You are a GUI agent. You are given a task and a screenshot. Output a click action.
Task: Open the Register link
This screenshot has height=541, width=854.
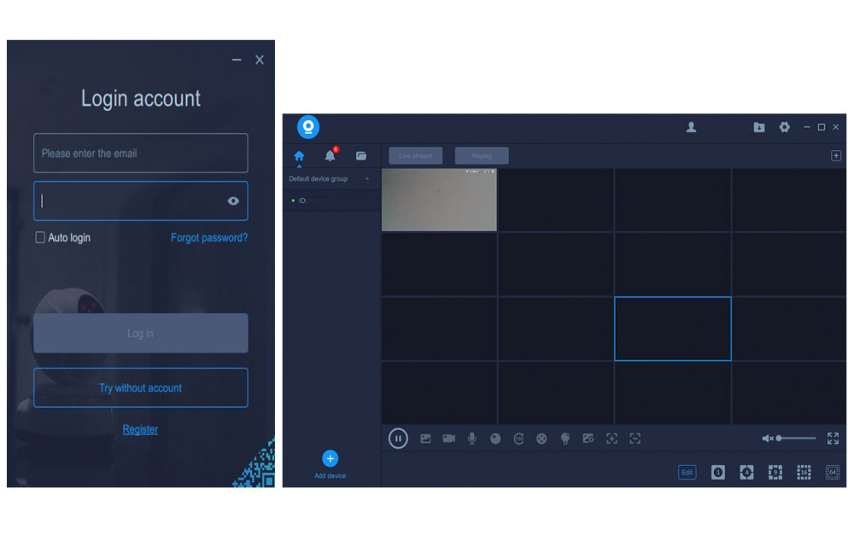(x=140, y=429)
